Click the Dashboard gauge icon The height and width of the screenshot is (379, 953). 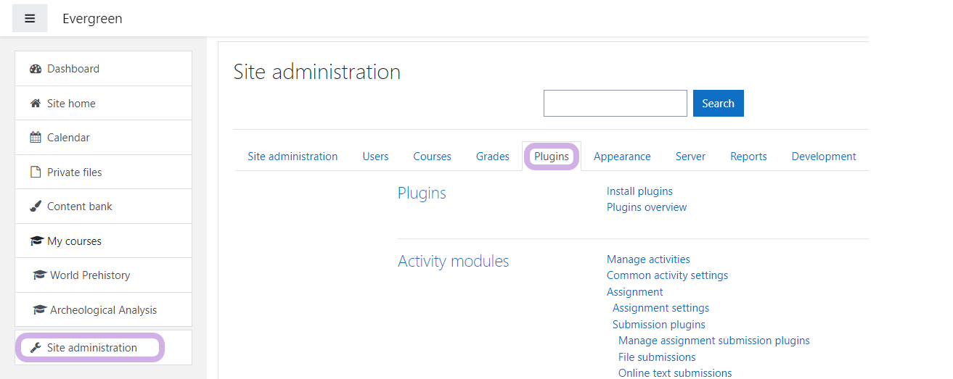36,69
